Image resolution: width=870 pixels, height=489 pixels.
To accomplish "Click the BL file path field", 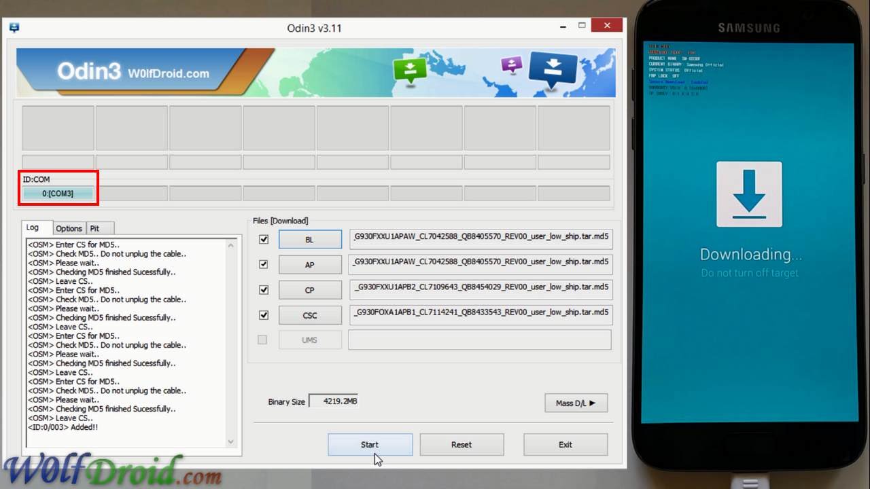I will pos(480,239).
